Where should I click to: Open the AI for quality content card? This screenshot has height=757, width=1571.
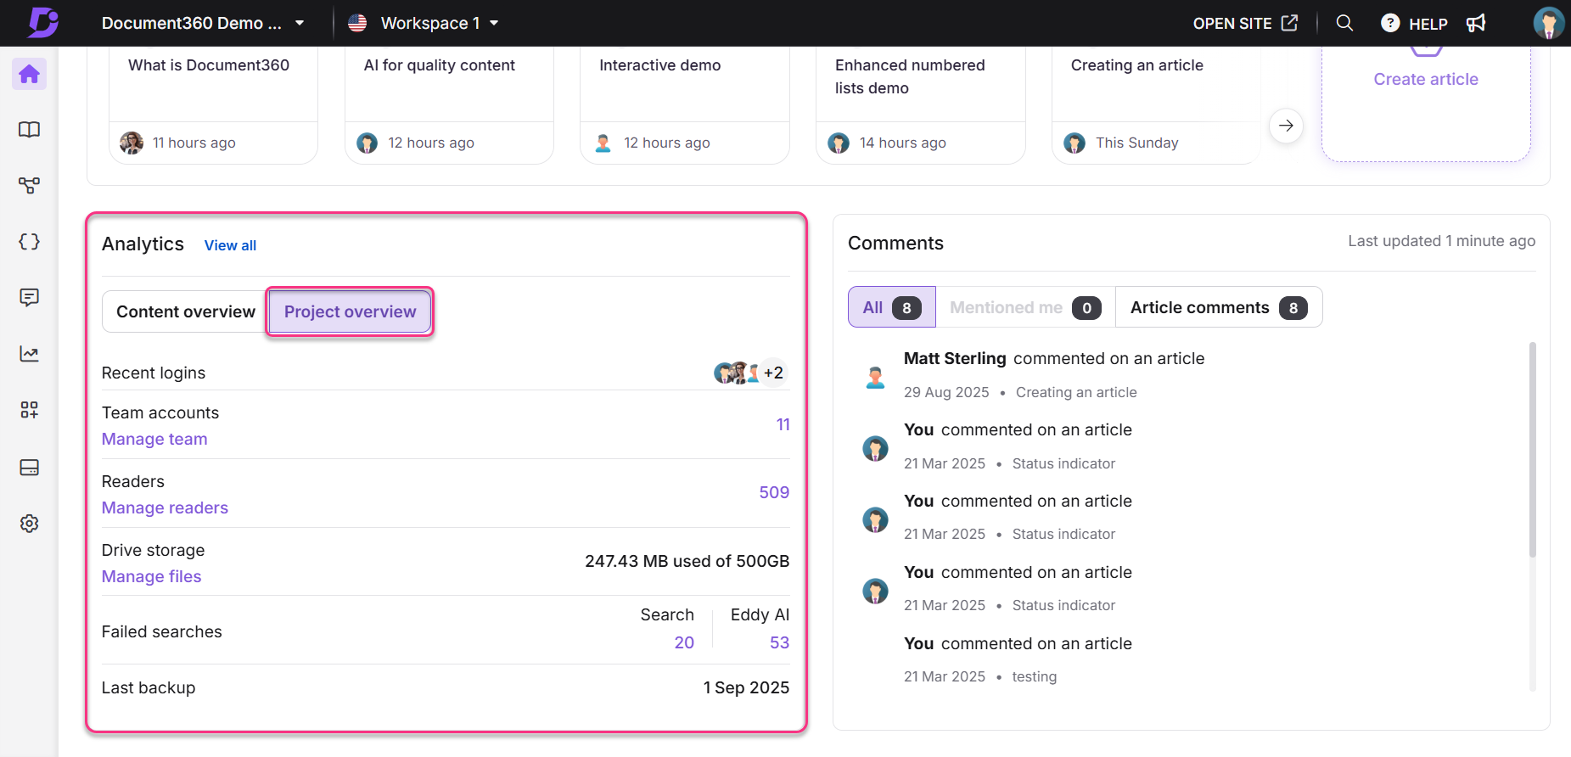coord(449,105)
